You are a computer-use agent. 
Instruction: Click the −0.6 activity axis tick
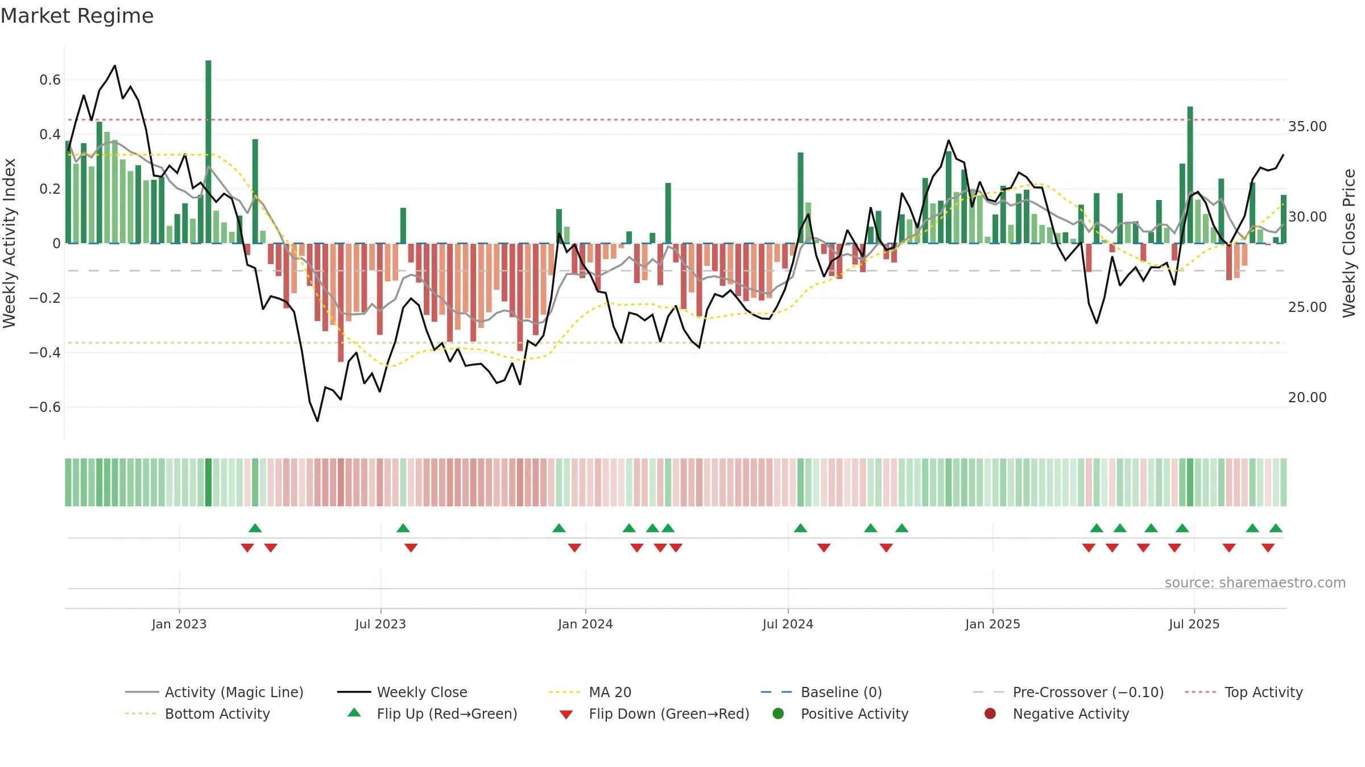(44, 407)
